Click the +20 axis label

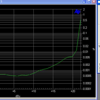click(x=73, y=91)
